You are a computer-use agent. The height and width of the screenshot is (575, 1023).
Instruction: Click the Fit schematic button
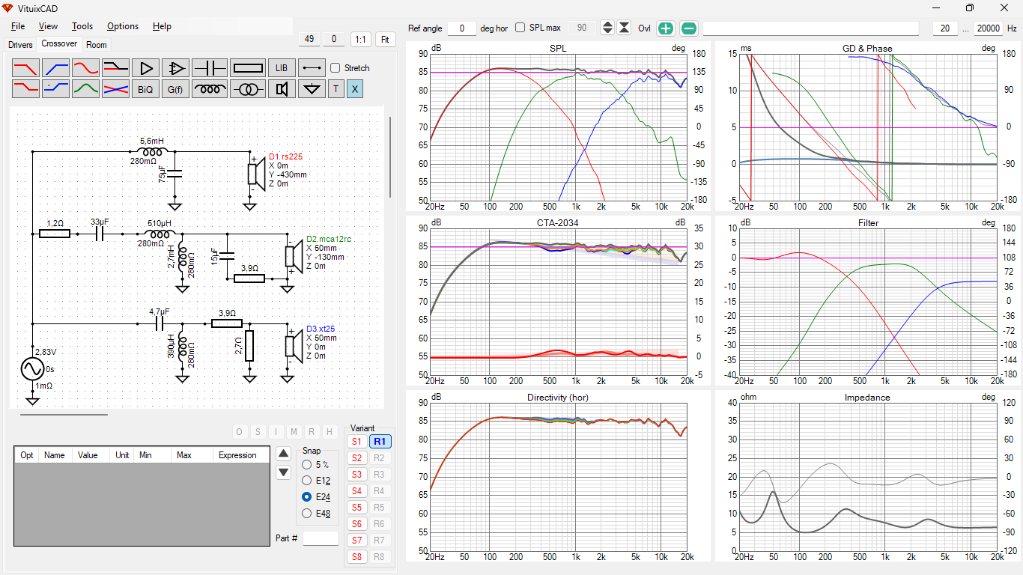tap(386, 39)
